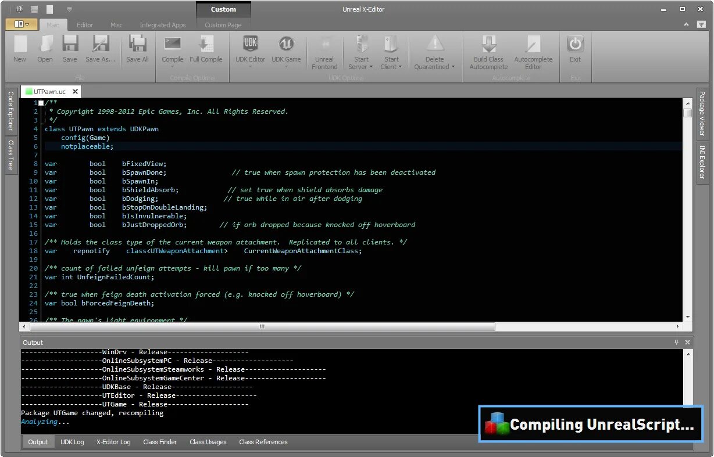Click the Save As icon
Image resolution: width=714 pixels, height=457 pixels.
coord(101,45)
